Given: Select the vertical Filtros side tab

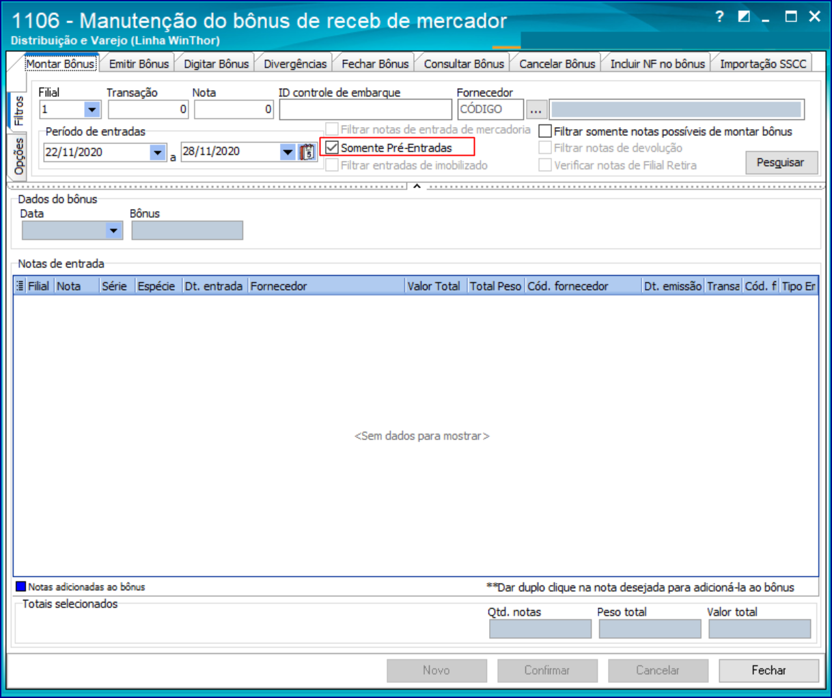Looking at the screenshot, I should tap(18, 111).
